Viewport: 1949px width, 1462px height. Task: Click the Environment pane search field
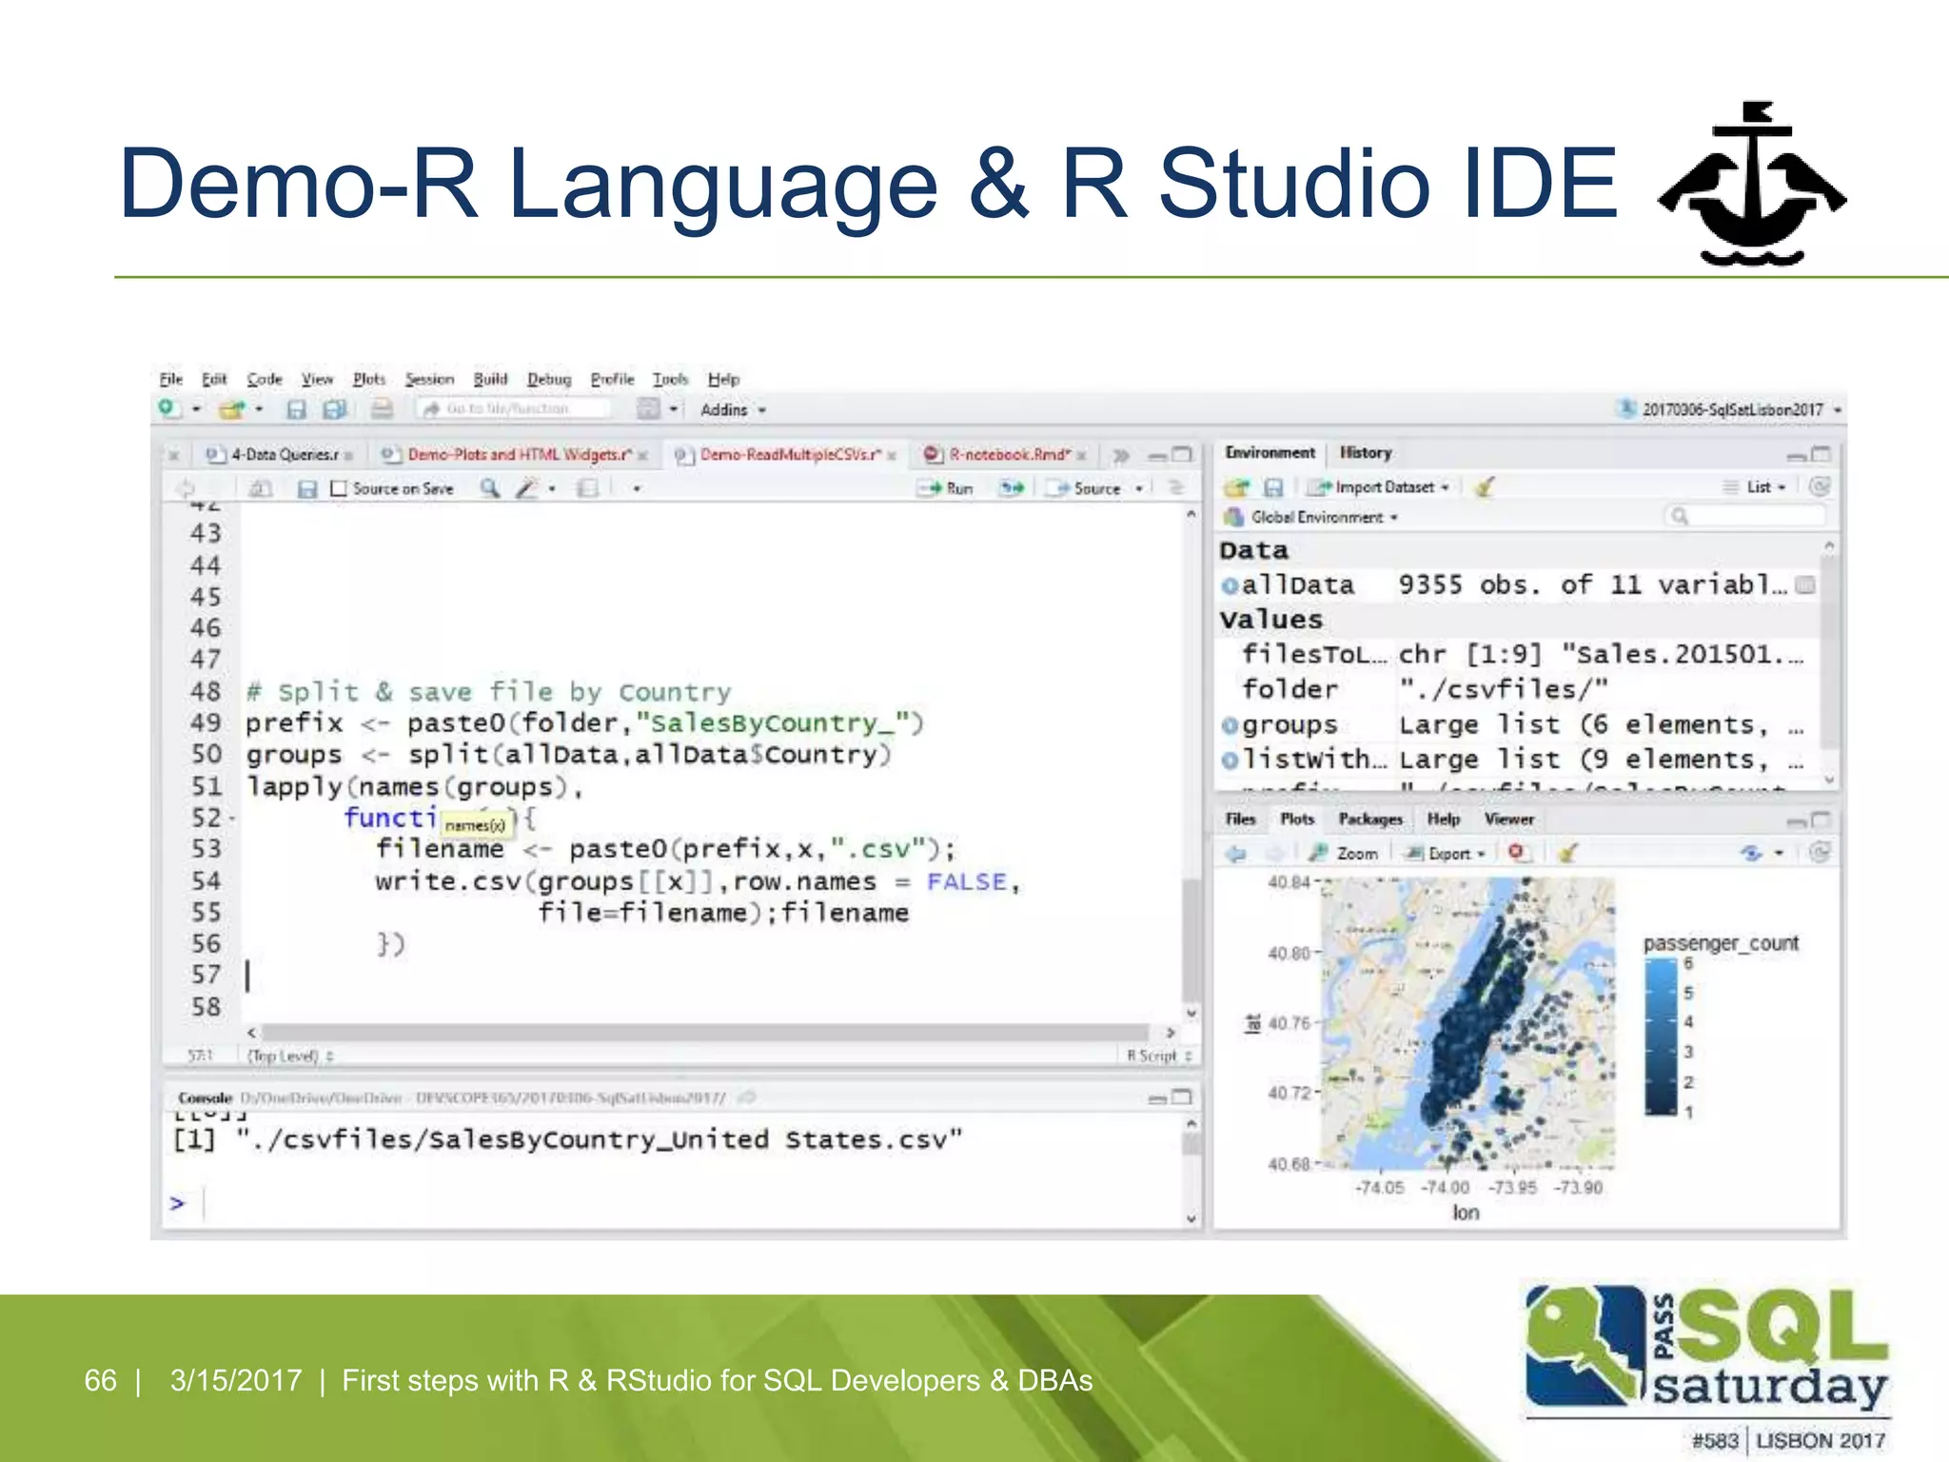[1745, 516]
